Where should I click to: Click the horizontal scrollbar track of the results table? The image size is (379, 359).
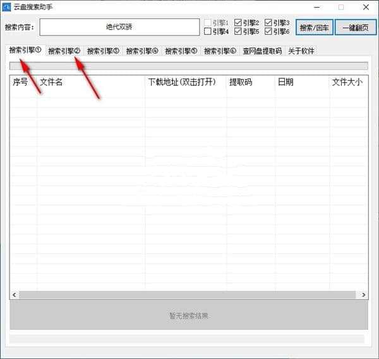[188, 295]
